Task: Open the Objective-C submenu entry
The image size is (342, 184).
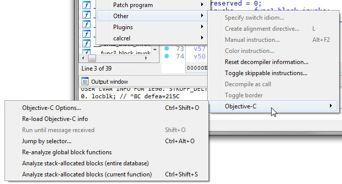Action: 273,106
